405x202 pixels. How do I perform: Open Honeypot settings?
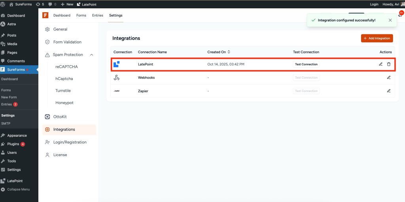click(64, 102)
